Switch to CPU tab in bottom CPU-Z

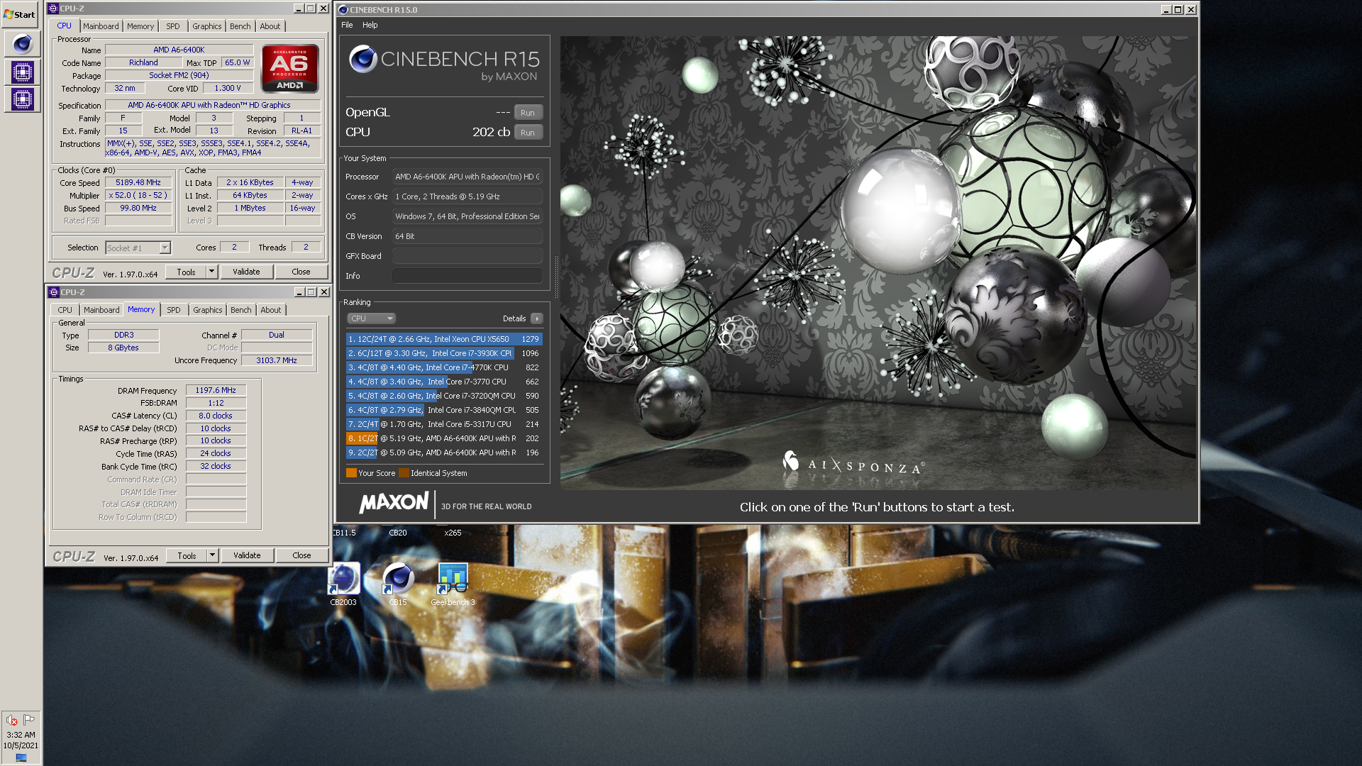tap(65, 310)
